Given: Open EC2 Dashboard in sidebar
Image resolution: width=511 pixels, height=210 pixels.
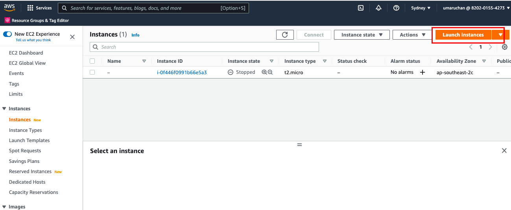Looking at the screenshot, I should point(26,53).
